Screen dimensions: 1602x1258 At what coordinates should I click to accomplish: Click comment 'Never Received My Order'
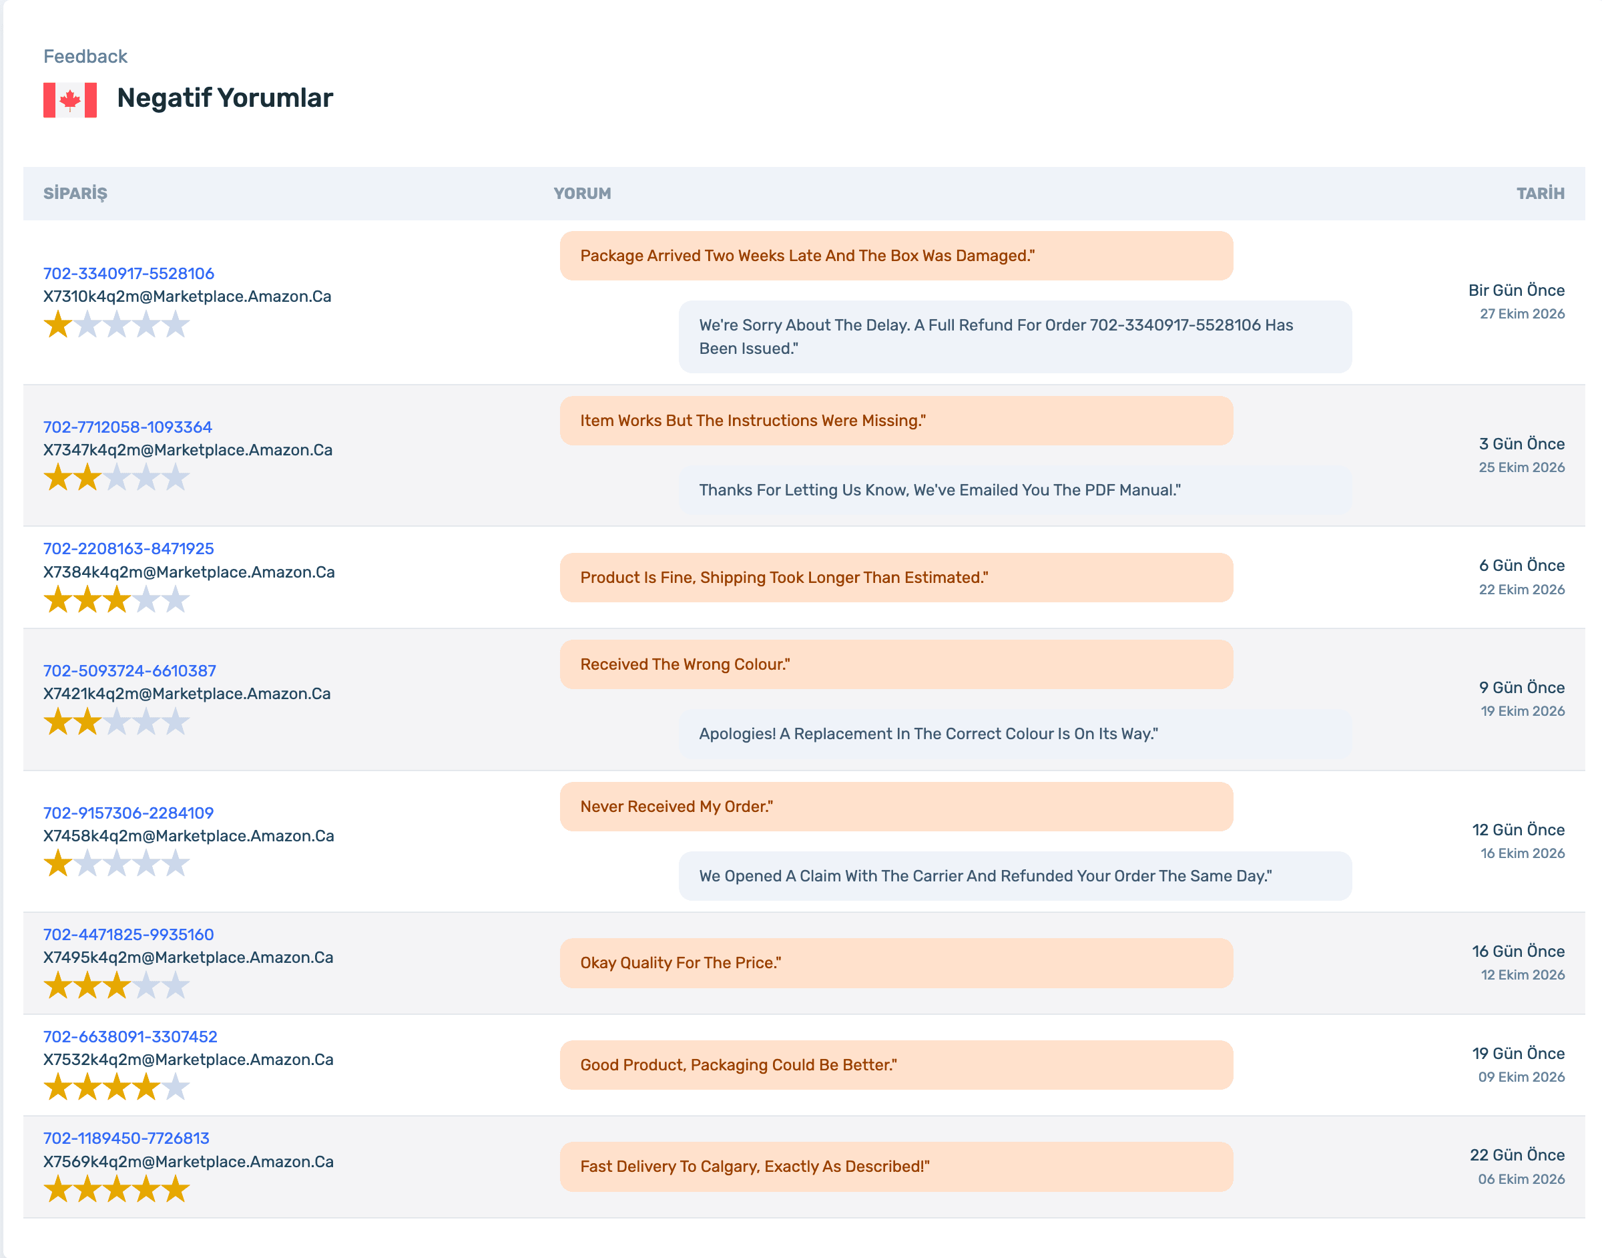(896, 807)
